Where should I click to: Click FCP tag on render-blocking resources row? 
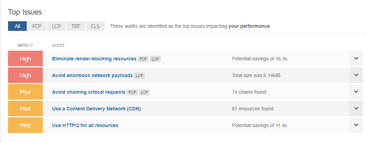tap(143, 59)
